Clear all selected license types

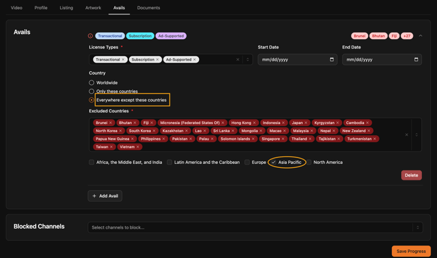(x=237, y=59)
